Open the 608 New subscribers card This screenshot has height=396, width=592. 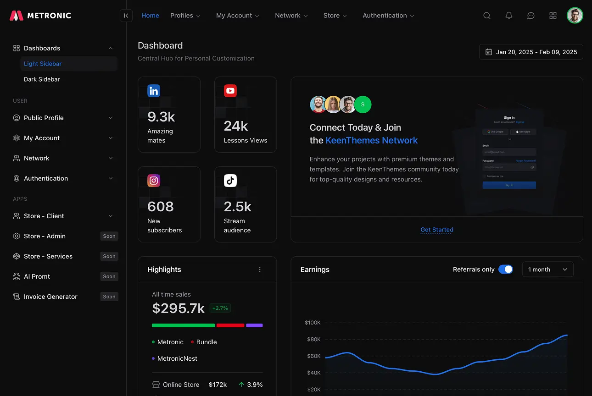(x=169, y=204)
